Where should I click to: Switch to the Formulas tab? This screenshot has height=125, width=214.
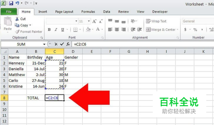(x=88, y=12)
